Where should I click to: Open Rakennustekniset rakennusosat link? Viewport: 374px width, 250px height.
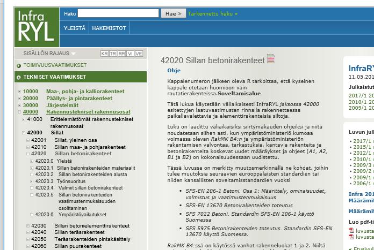[x=88, y=112]
